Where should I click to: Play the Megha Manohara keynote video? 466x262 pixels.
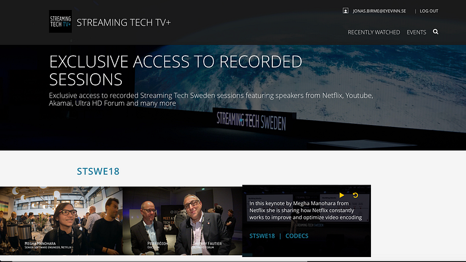(x=342, y=195)
